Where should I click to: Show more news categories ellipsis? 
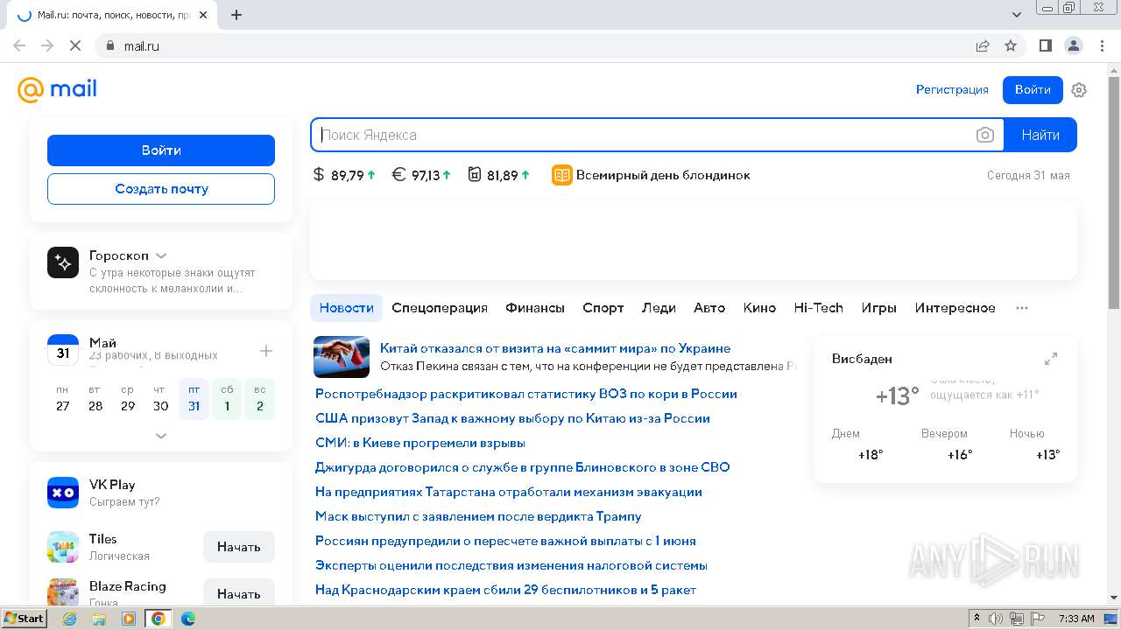pyautogui.click(x=1022, y=308)
